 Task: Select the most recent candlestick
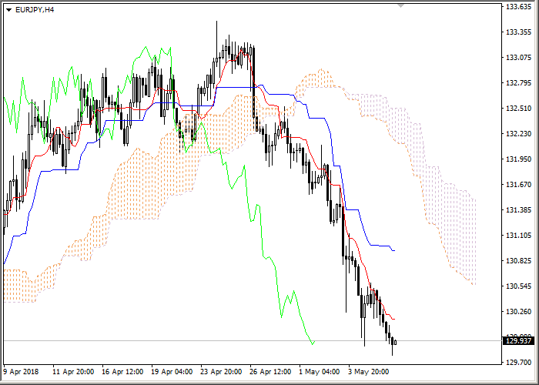coord(394,341)
